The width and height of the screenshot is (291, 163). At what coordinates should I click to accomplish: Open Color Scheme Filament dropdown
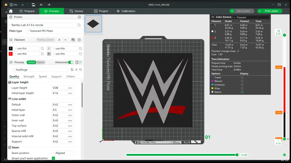[x=251, y=17]
